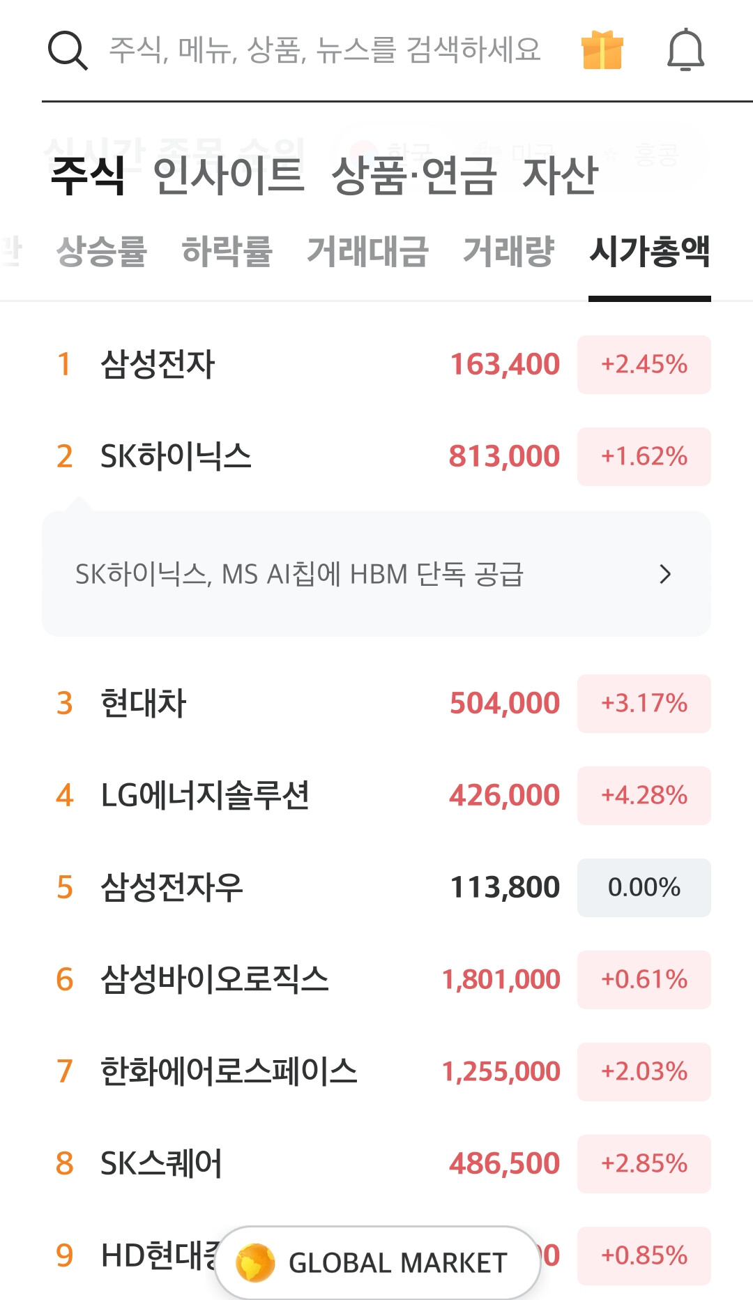Viewport: 753px width, 1300px height.
Task: Open the 상품·연금 tab
Action: 413,176
